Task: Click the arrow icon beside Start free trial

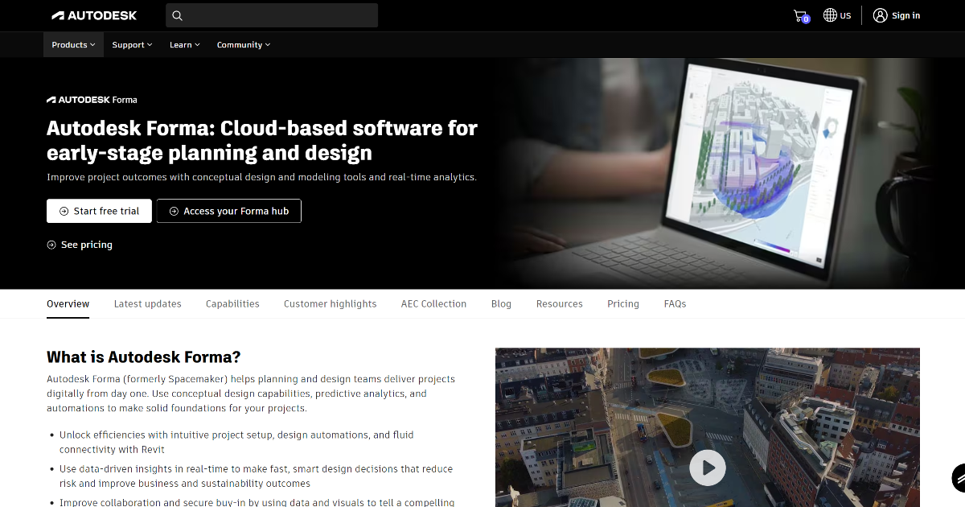Action: coord(63,211)
